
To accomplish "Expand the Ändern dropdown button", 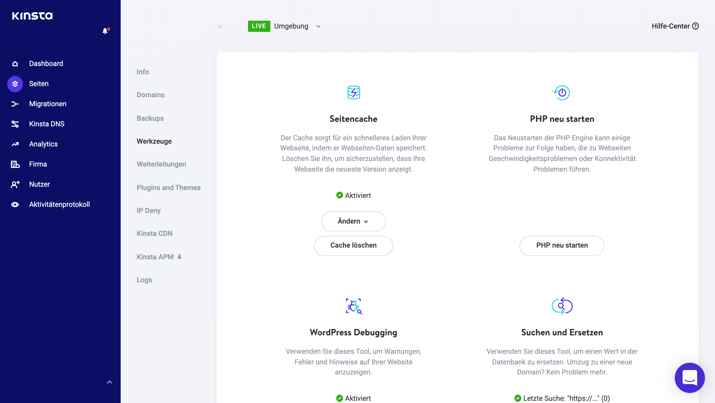I will point(353,221).
